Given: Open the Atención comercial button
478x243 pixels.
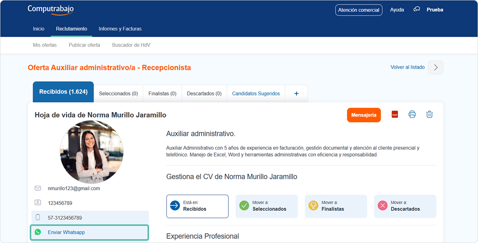Looking at the screenshot, I should (358, 10).
